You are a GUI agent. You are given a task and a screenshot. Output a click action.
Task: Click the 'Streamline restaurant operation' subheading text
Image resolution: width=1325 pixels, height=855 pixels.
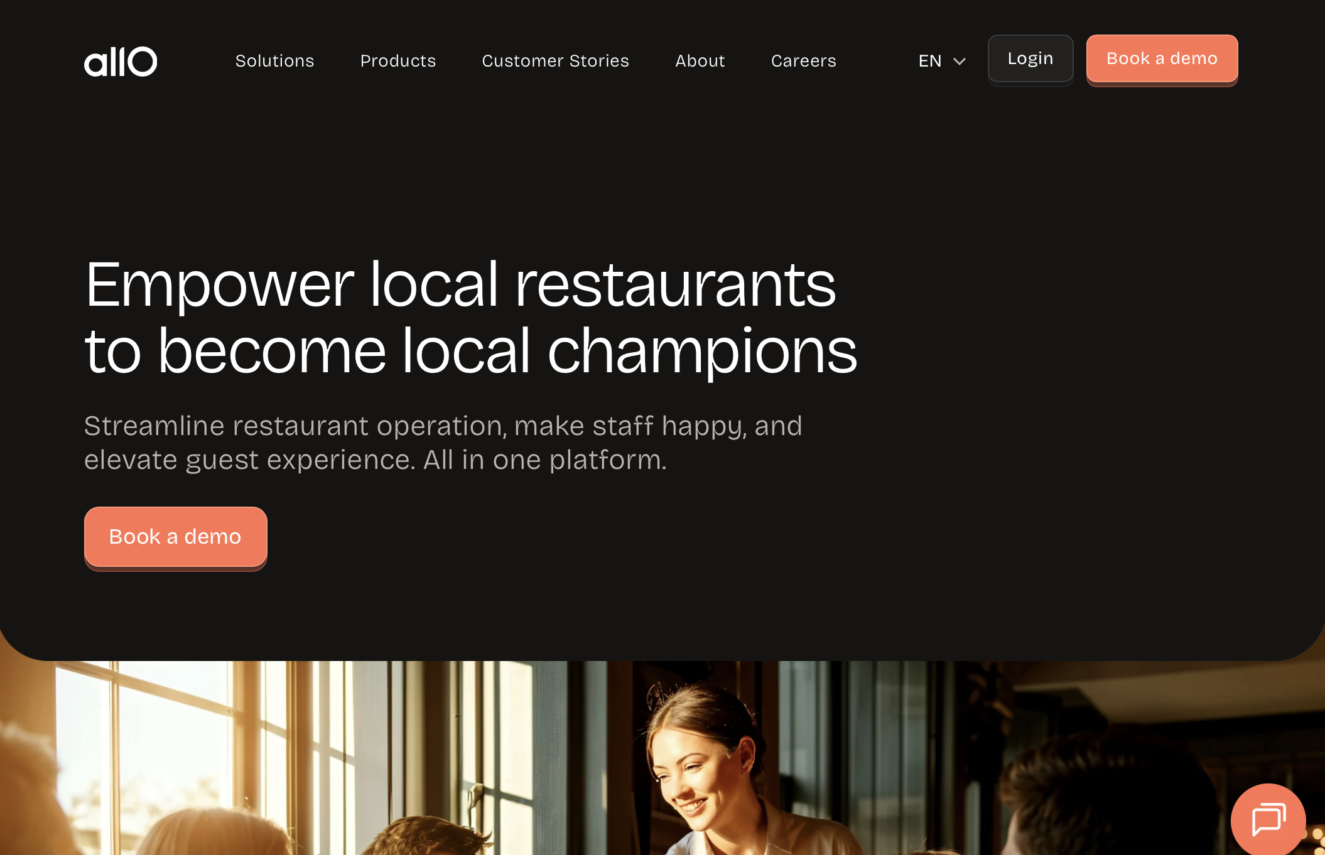pos(295,426)
